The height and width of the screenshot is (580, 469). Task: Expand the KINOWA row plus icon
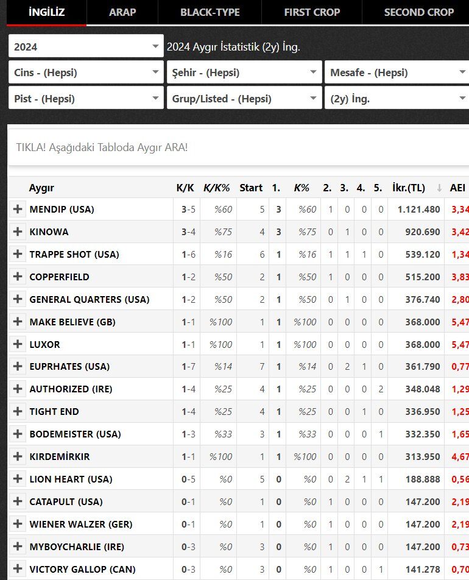pos(18,232)
